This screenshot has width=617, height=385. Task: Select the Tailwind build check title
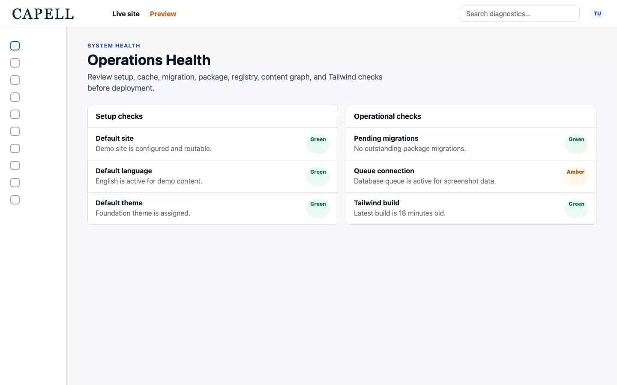(377, 203)
